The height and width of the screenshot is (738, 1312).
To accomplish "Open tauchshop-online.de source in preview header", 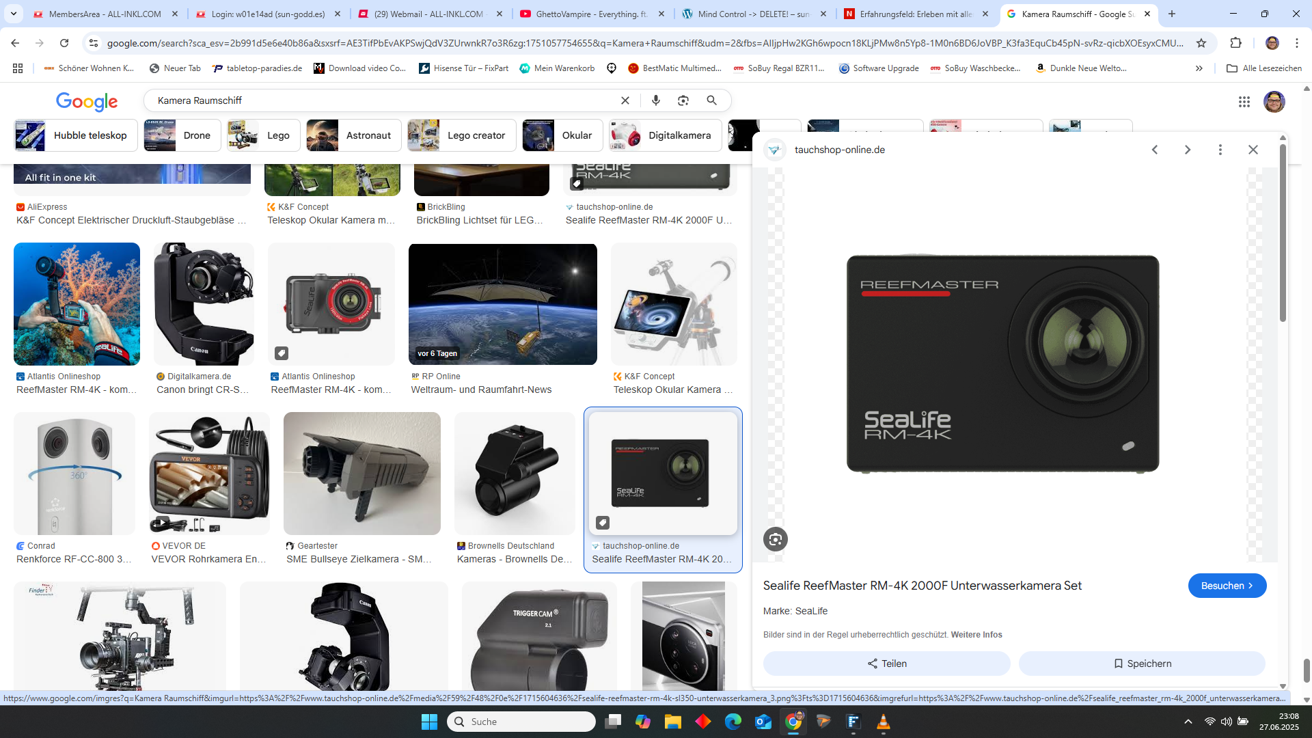I will click(x=840, y=150).
